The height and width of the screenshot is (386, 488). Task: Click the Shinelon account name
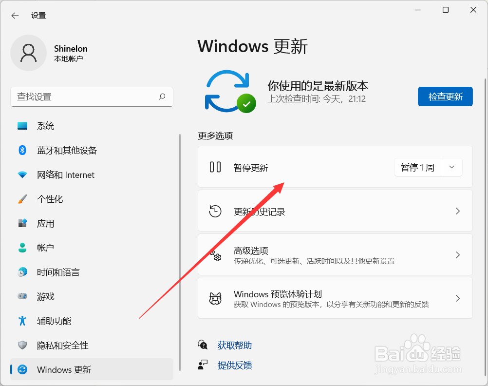[71, 49]
